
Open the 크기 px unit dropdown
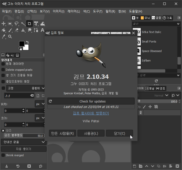[40, 118]
